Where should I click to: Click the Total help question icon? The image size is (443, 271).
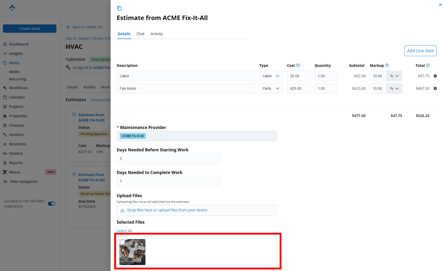[428, 66]
